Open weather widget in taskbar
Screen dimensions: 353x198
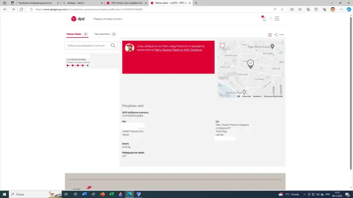tap(289, 194)
